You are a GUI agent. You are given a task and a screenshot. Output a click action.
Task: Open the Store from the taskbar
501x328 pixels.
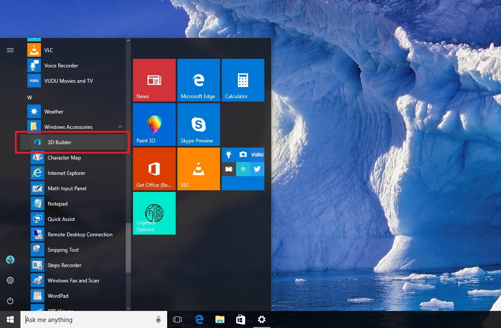(240, 319)
